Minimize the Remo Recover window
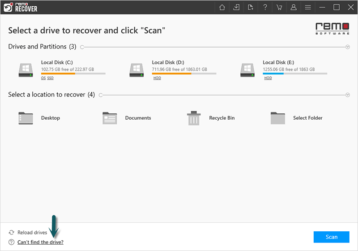Viewport: 358px width, 251px height. point(322,7)
